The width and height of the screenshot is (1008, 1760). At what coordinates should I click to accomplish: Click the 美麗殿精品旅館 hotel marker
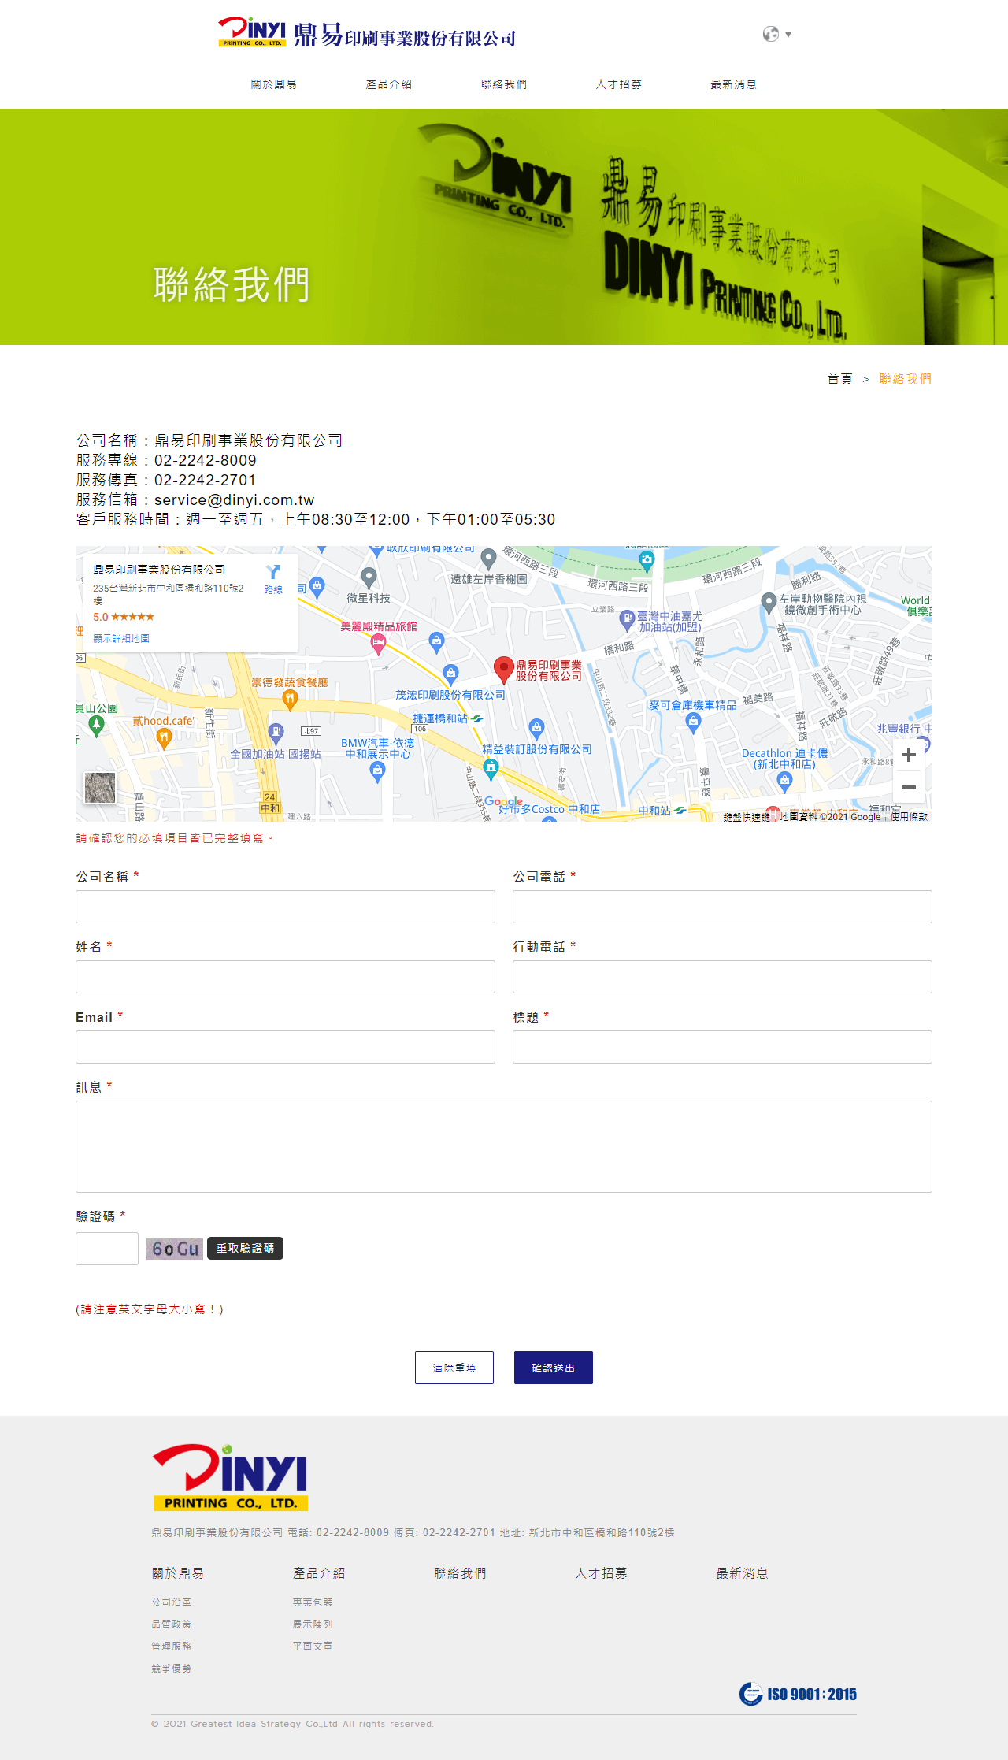378,645
